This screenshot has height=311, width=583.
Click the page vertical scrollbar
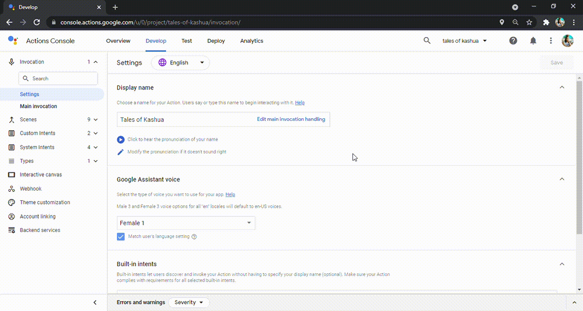coord(579,157)
